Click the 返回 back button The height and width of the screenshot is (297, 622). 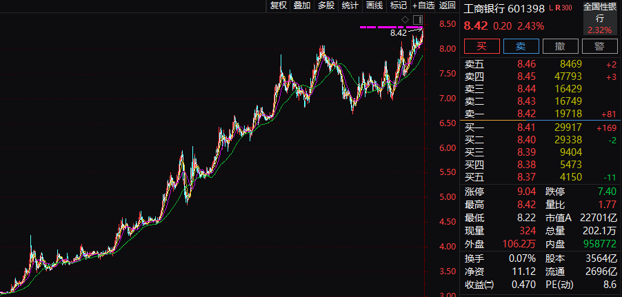448,5
